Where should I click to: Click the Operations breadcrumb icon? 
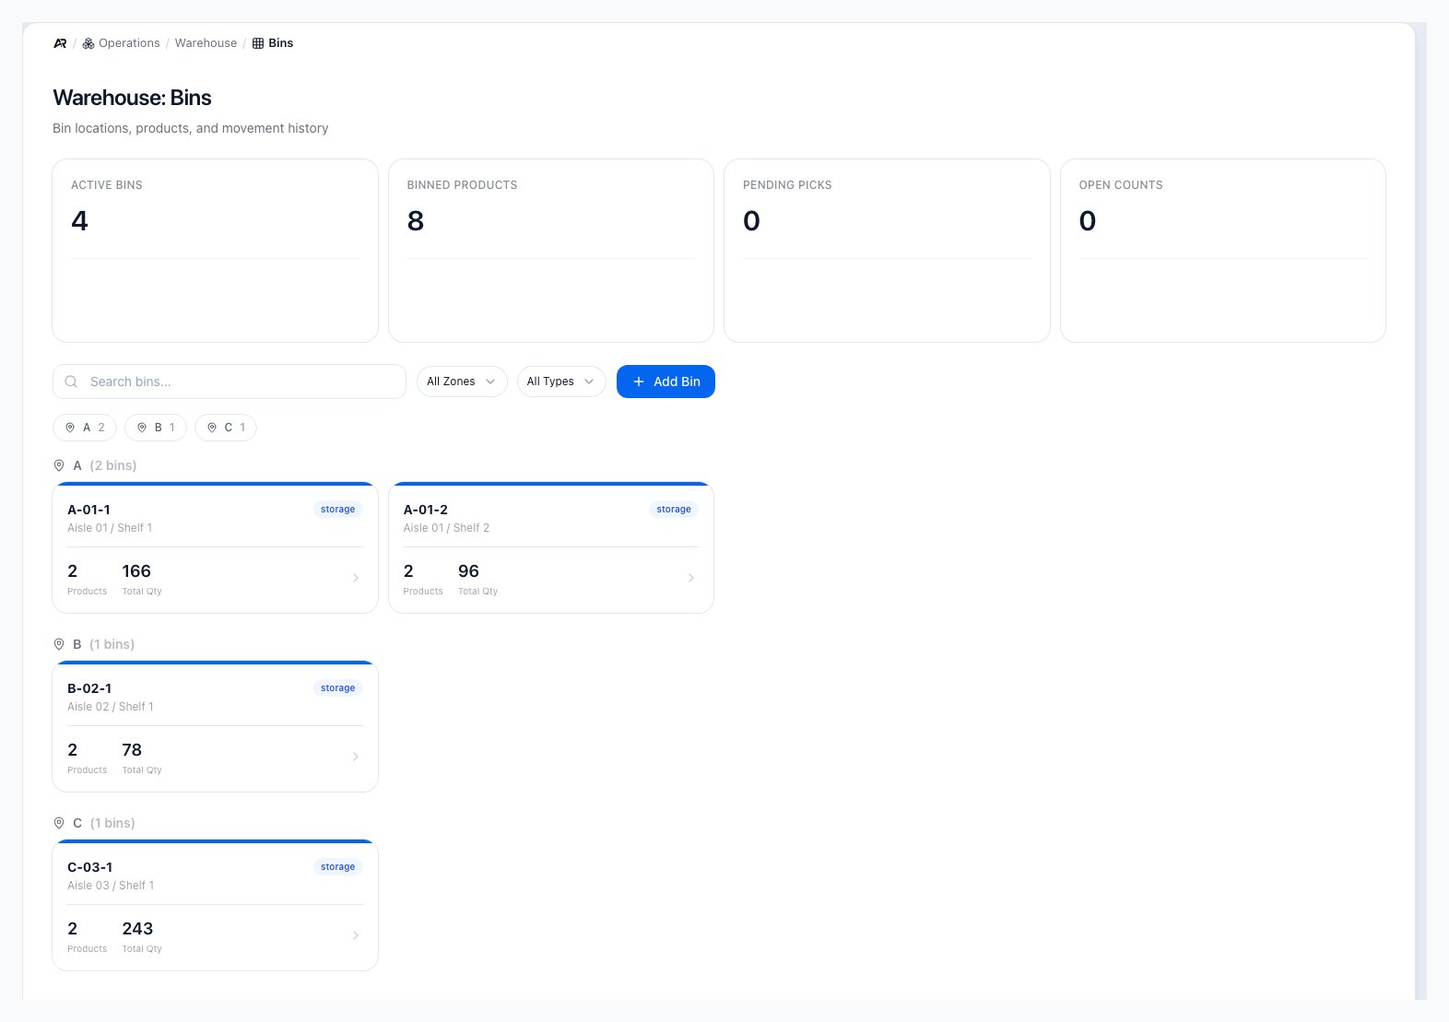click(88, 43)
